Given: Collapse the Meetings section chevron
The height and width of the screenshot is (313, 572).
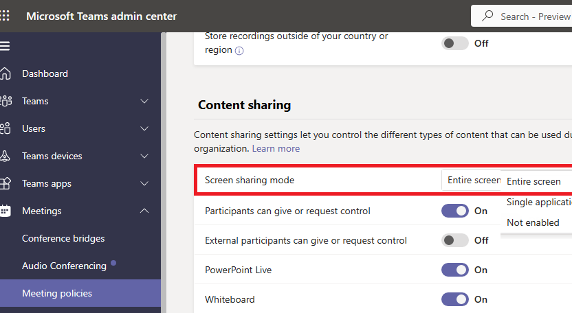Looking at the screenshot, I should [144, 211].
